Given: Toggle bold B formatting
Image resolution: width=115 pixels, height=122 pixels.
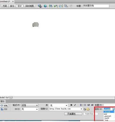Looking at the screenshot, I should coord(71,105).
